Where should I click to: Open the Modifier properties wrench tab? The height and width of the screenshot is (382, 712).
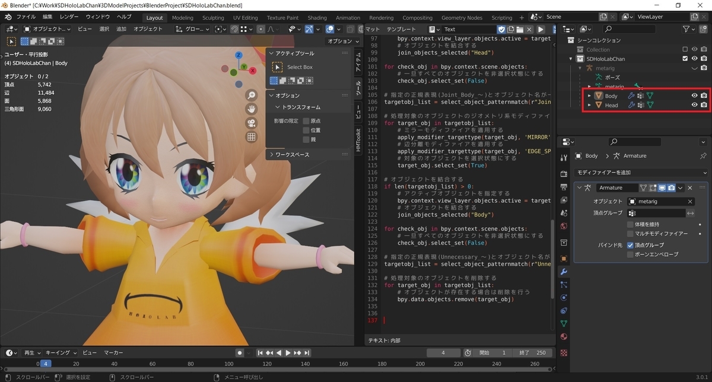coord(564,272)
